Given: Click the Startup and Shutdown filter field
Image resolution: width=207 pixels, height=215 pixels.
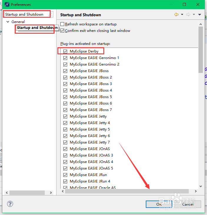Looking at the screenshot, I should [27, 14].
